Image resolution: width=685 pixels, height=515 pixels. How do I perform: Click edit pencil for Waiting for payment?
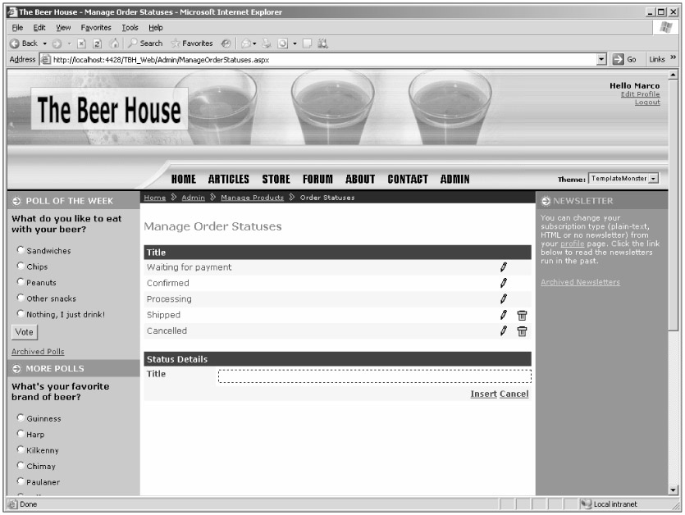coord(504,267)
